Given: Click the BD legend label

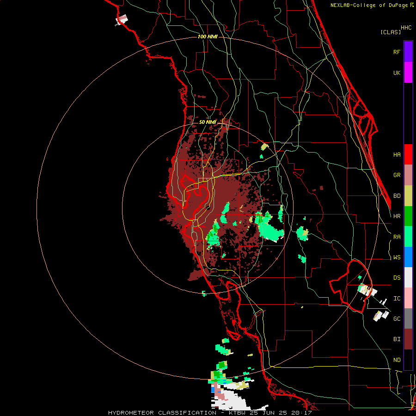Looking at the screenshot, I should [397, 196].
